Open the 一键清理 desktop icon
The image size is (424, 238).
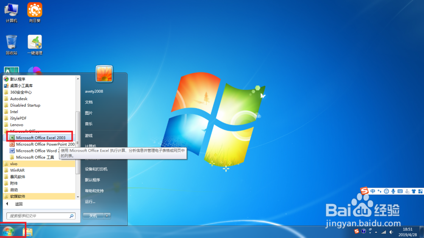click(35, 45)
